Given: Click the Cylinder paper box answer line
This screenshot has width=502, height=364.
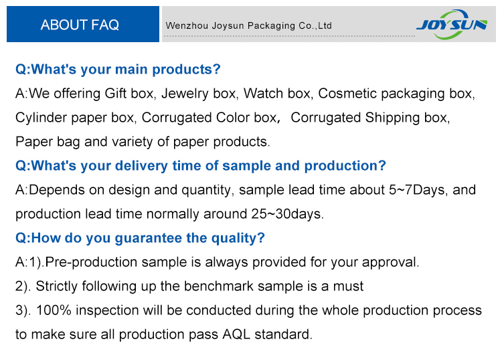Looking at the screenshot, I should point(233,118).
